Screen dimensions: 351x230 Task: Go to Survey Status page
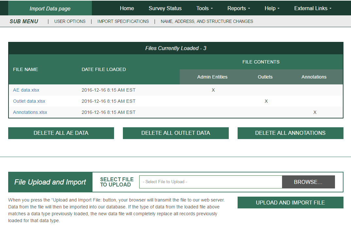point(165,9)
